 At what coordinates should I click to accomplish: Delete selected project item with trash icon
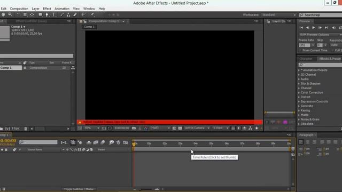coord(26,129)
